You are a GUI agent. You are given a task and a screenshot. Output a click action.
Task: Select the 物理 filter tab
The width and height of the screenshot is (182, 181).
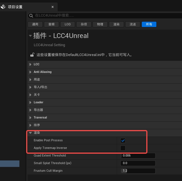pos(100,24)
